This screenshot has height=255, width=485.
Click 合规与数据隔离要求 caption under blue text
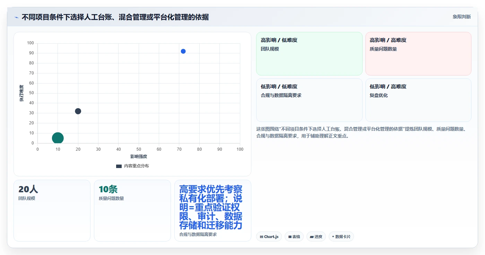pyautogui.click(x=198, y=235)
